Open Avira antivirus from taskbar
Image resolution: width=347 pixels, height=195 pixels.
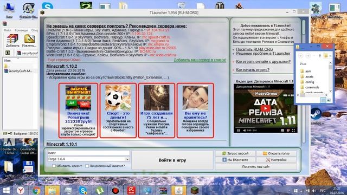pos(131,190)
